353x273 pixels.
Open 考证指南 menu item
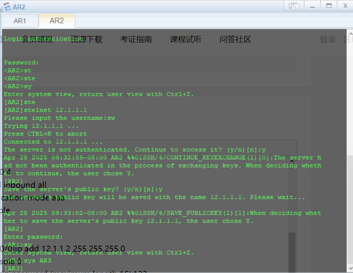136,39
